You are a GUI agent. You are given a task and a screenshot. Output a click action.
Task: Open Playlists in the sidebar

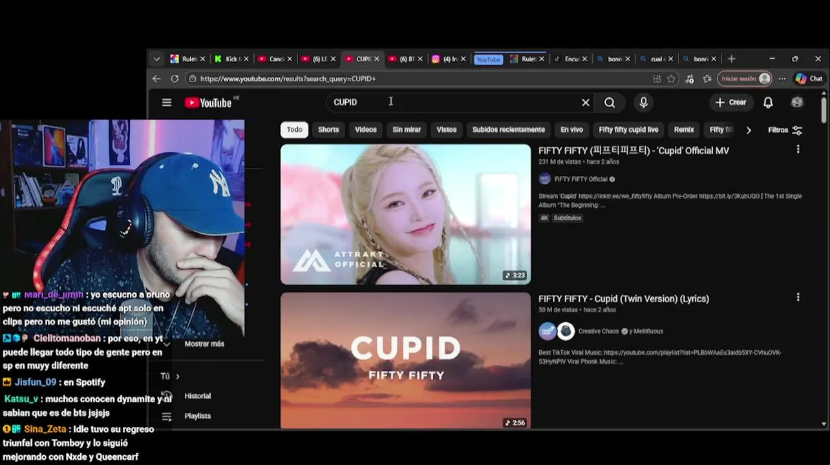pyautogui.click(x=198, y=416)
